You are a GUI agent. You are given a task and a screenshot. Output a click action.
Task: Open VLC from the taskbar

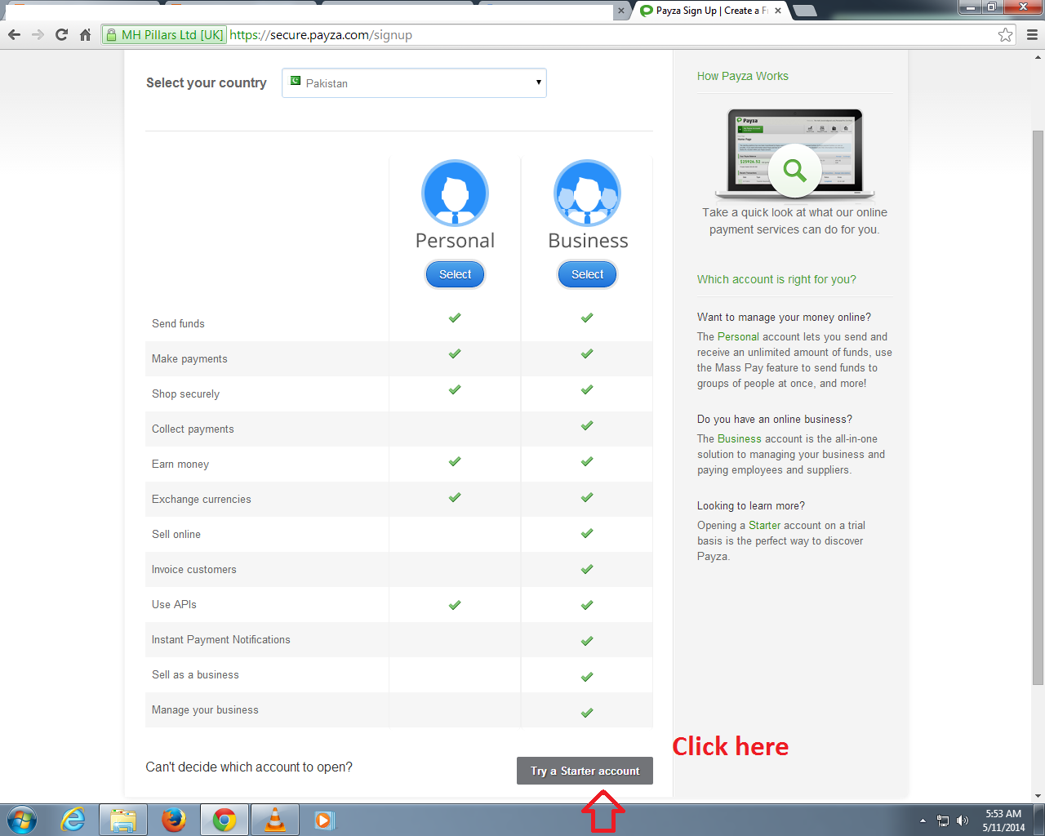point(274,820)
